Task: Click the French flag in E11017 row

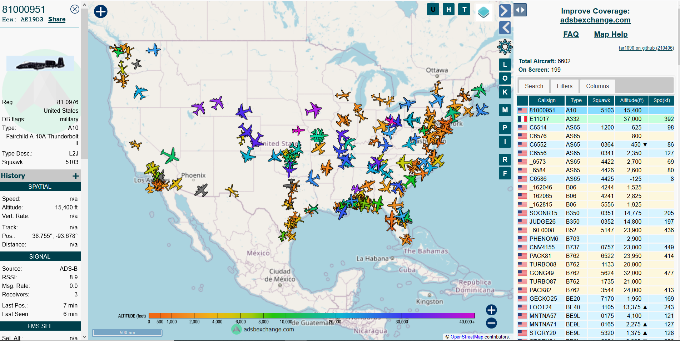Action: pos(522,119)
